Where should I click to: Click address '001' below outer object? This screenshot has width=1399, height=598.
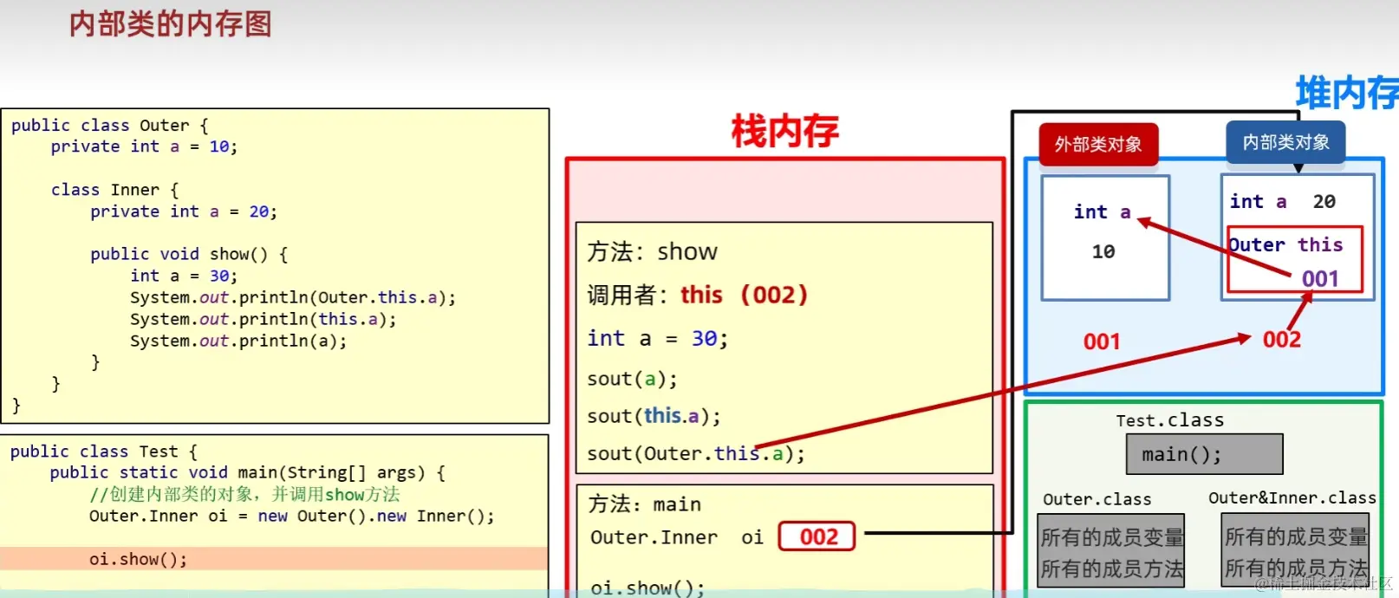[1102, 341]
